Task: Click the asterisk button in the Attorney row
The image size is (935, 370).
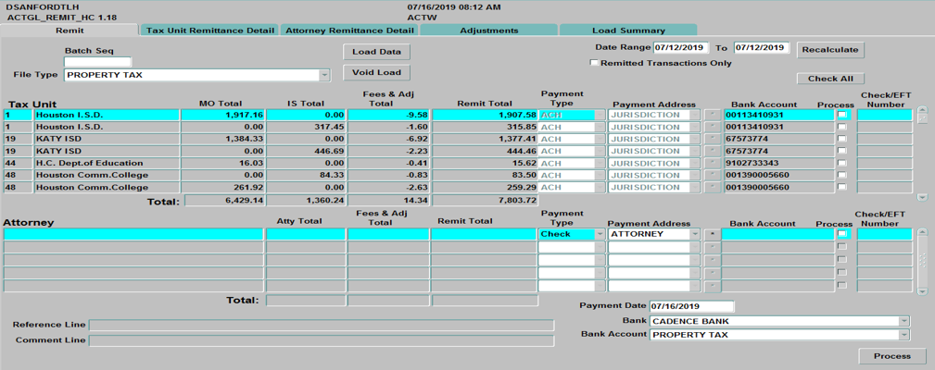Action: click(712, 235)
